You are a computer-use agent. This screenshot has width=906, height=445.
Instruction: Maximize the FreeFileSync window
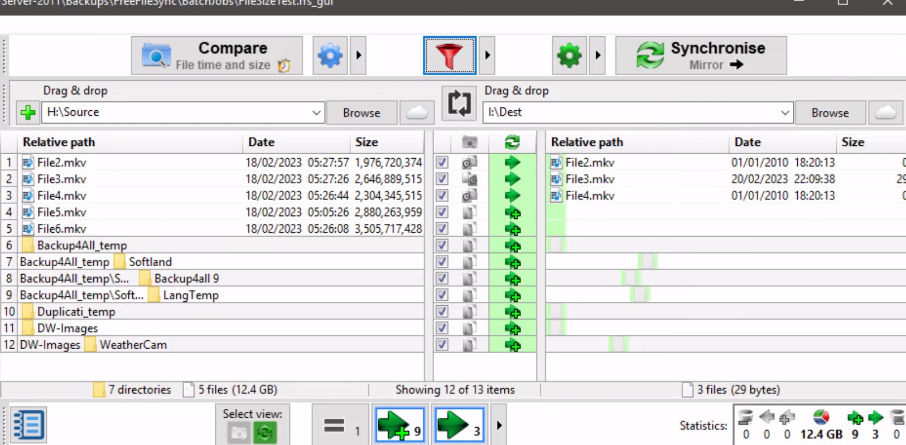[x=842, y=3]
